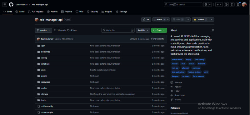Viewport: 250px width, 115px height.
Task: Open the Watch dropdown
Action: [x=161, y=20]
